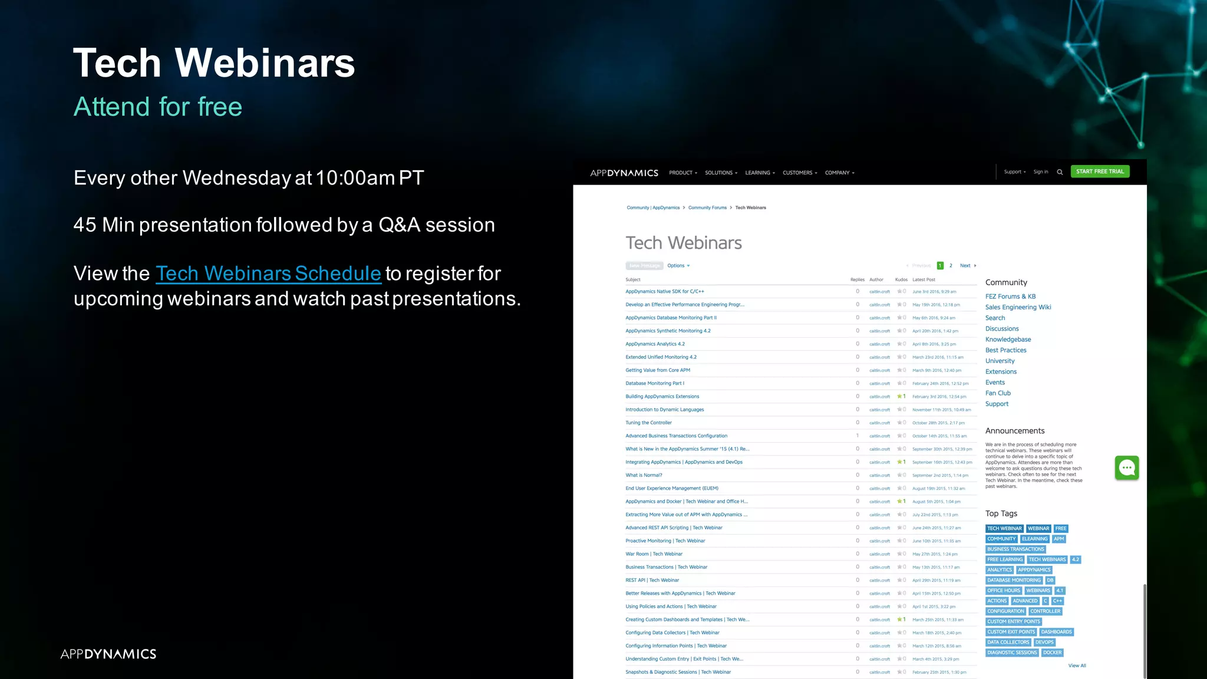The width and height of the screenshot is (1207, 679).
Task: Expand the CUSTOMERS menu
Action: click(x=800, y=173)
